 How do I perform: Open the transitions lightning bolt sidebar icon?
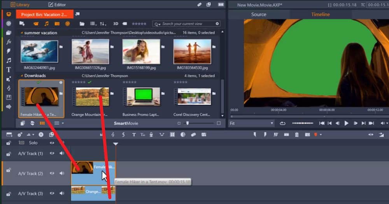tap(9, 51)
